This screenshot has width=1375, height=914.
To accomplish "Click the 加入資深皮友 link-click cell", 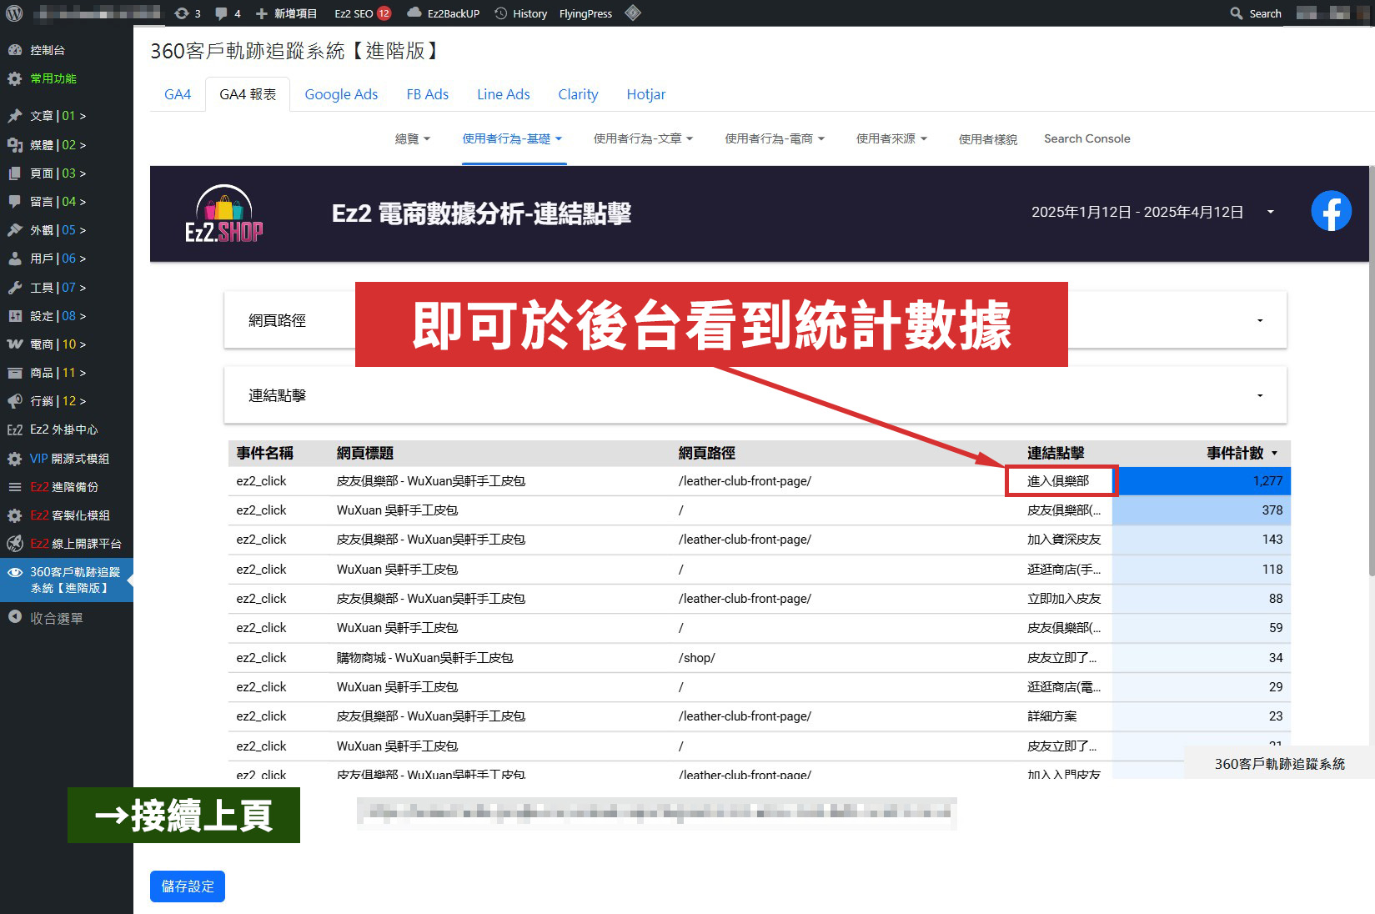I will pyautogui.click(x=1064, y=540).
